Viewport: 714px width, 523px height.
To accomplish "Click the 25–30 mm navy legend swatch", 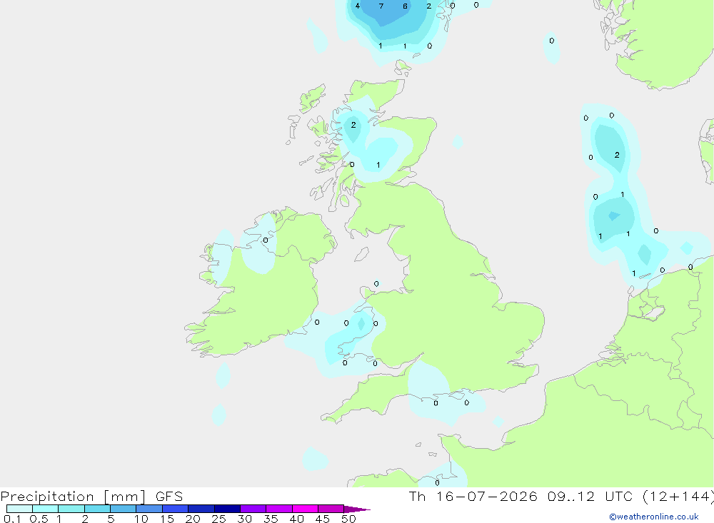I will click(227, 509).
